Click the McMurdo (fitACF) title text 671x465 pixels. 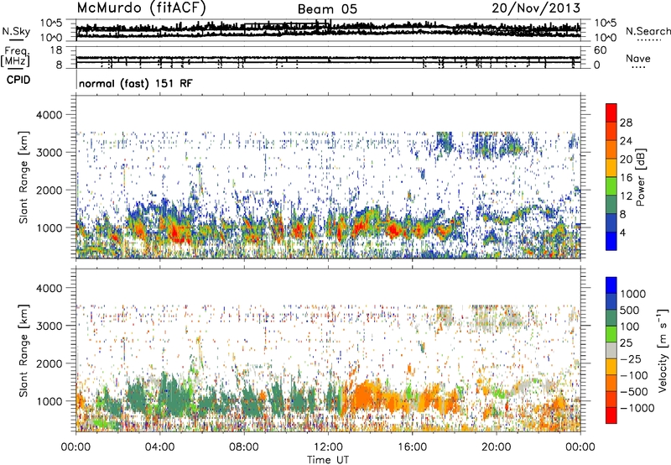coord(141,8)
